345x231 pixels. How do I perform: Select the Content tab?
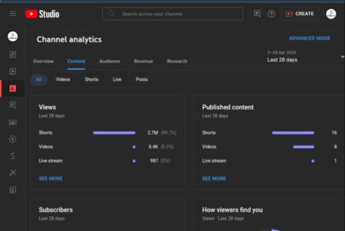[76, 61]
